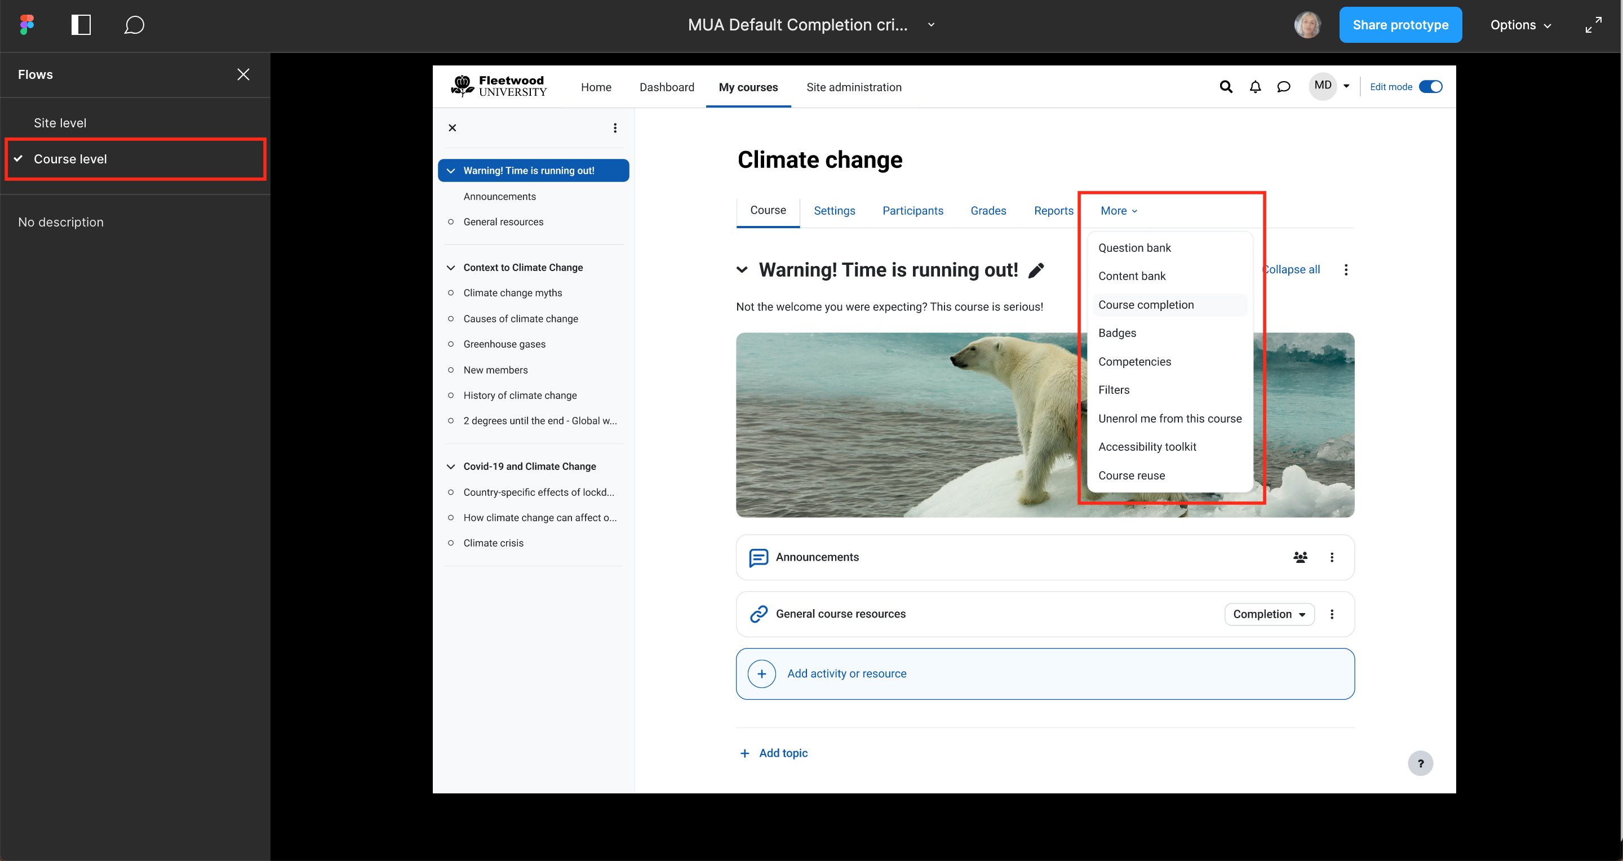Click the circle marker beside Climate change myths
The width and height of the screenshot is (1623, 861).
[x=450, y=293]
